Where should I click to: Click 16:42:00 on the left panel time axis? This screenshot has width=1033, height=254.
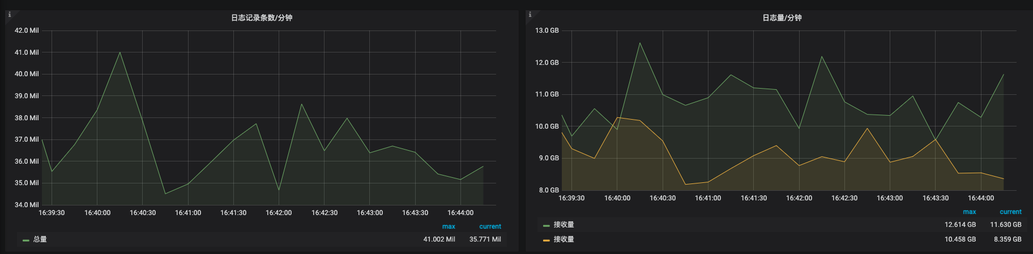tap(279, 213)
